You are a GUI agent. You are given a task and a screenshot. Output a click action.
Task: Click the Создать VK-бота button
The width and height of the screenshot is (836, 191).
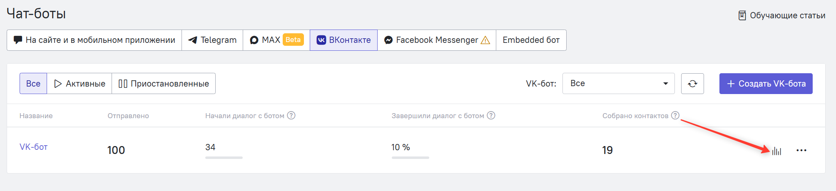pos(766,84)
